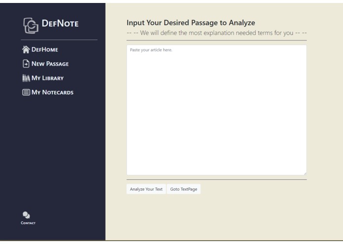
Task: Click the chat bubbles Contact icon
Action: pyautogui.click(x=26, y=215)
